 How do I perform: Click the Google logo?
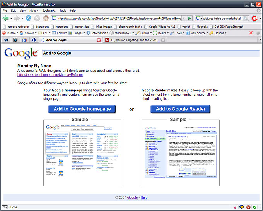point(22,53)
